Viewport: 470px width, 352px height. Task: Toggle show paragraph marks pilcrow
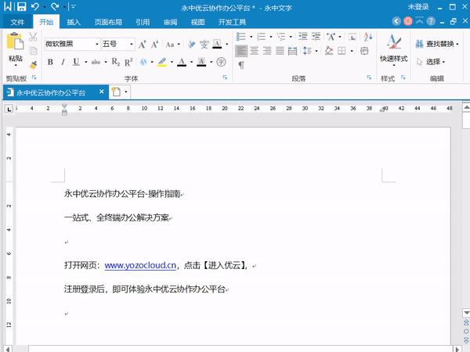(241, 65)
